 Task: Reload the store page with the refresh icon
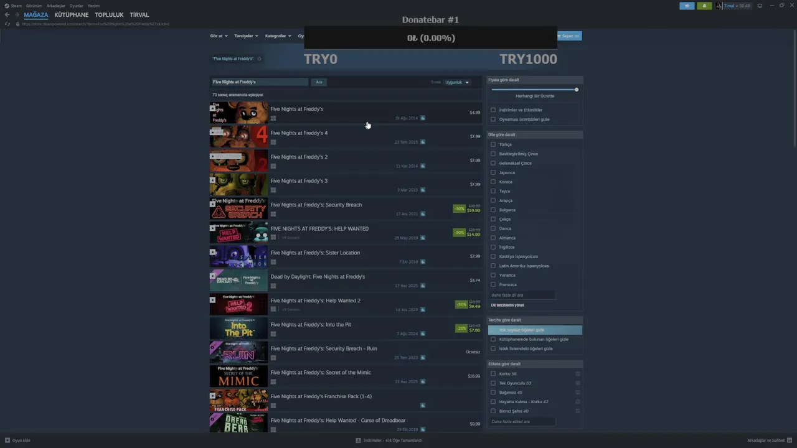pyautogui.click(x=7, y=24)
